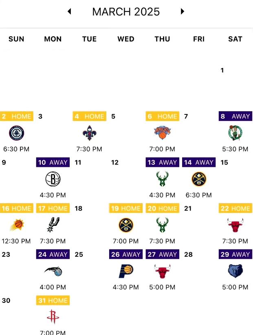Click the Suns logo on March 16
Image resolution: width=253 pixels, height=335 pixels.
point(17,225)
